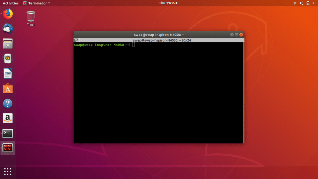Open the Files manager in dock
Viewport: 318px width, 179px height.
point(8,44)
